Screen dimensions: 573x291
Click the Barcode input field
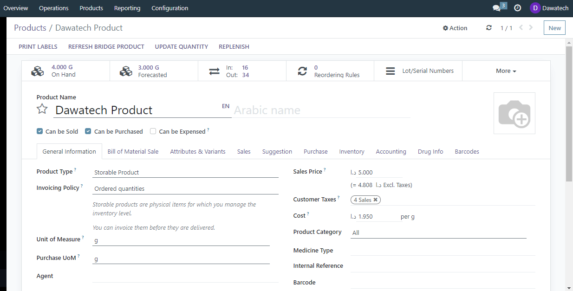tap(443, 283)
